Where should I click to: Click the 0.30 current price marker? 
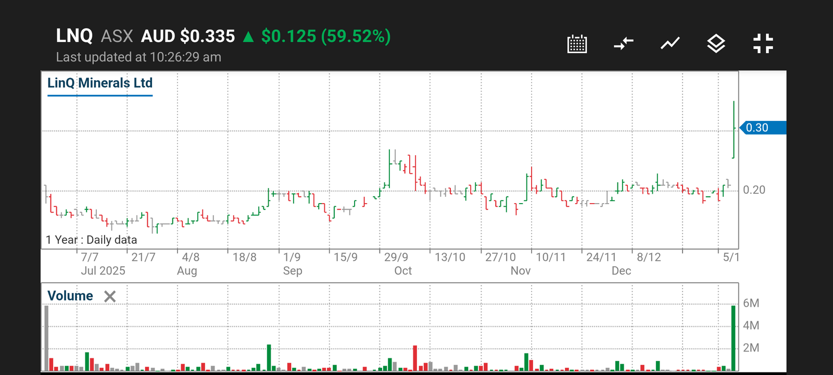click(x=763, y=128)
